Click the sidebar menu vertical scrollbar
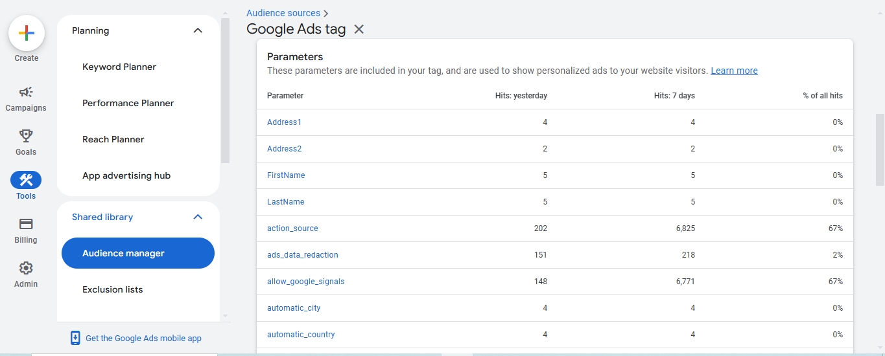 pos(225,91)
